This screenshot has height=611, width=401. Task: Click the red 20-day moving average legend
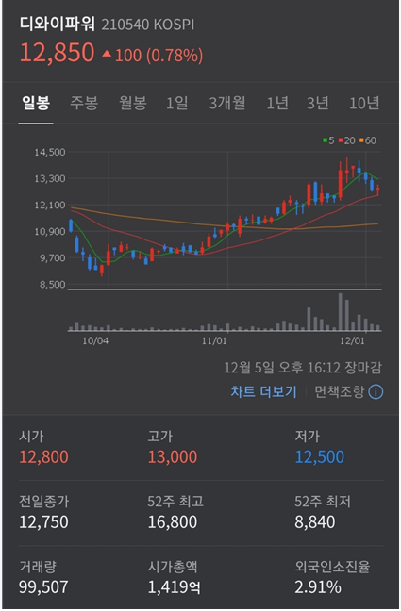(347, 140)
